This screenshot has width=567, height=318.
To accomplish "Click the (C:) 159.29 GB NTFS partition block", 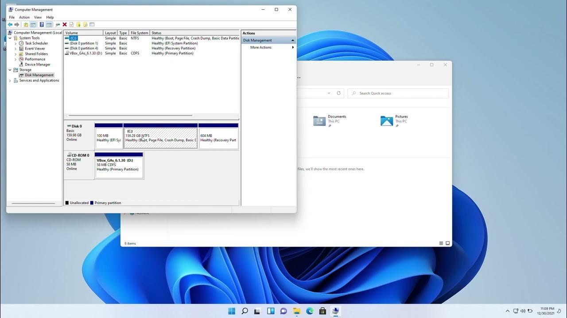I will tap(160, 136).
